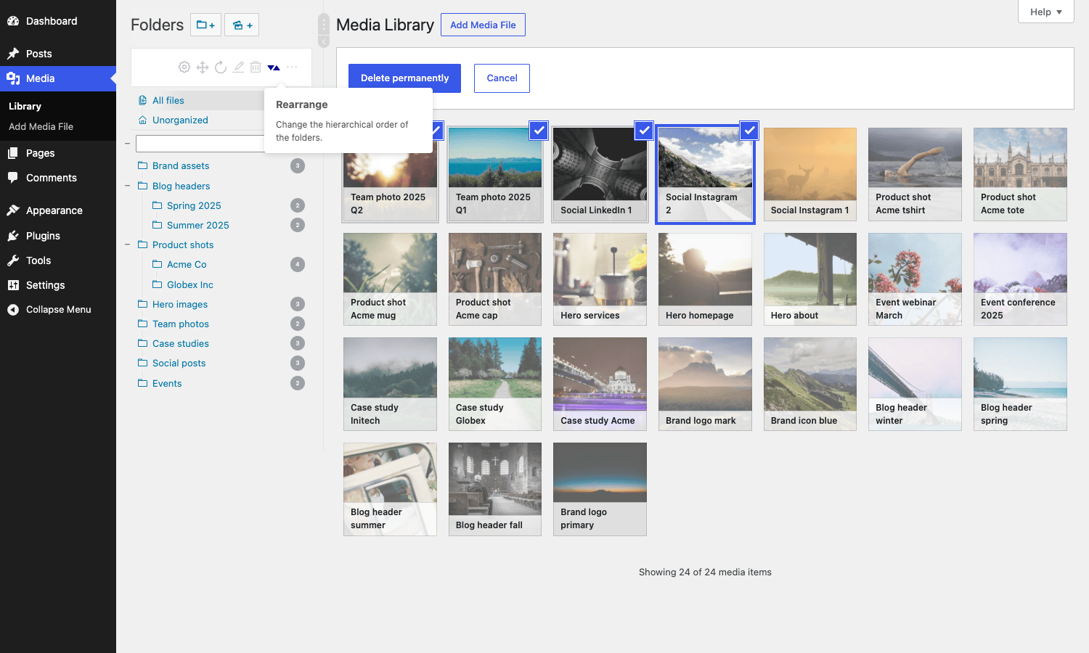Open Library submenu item

25,106
